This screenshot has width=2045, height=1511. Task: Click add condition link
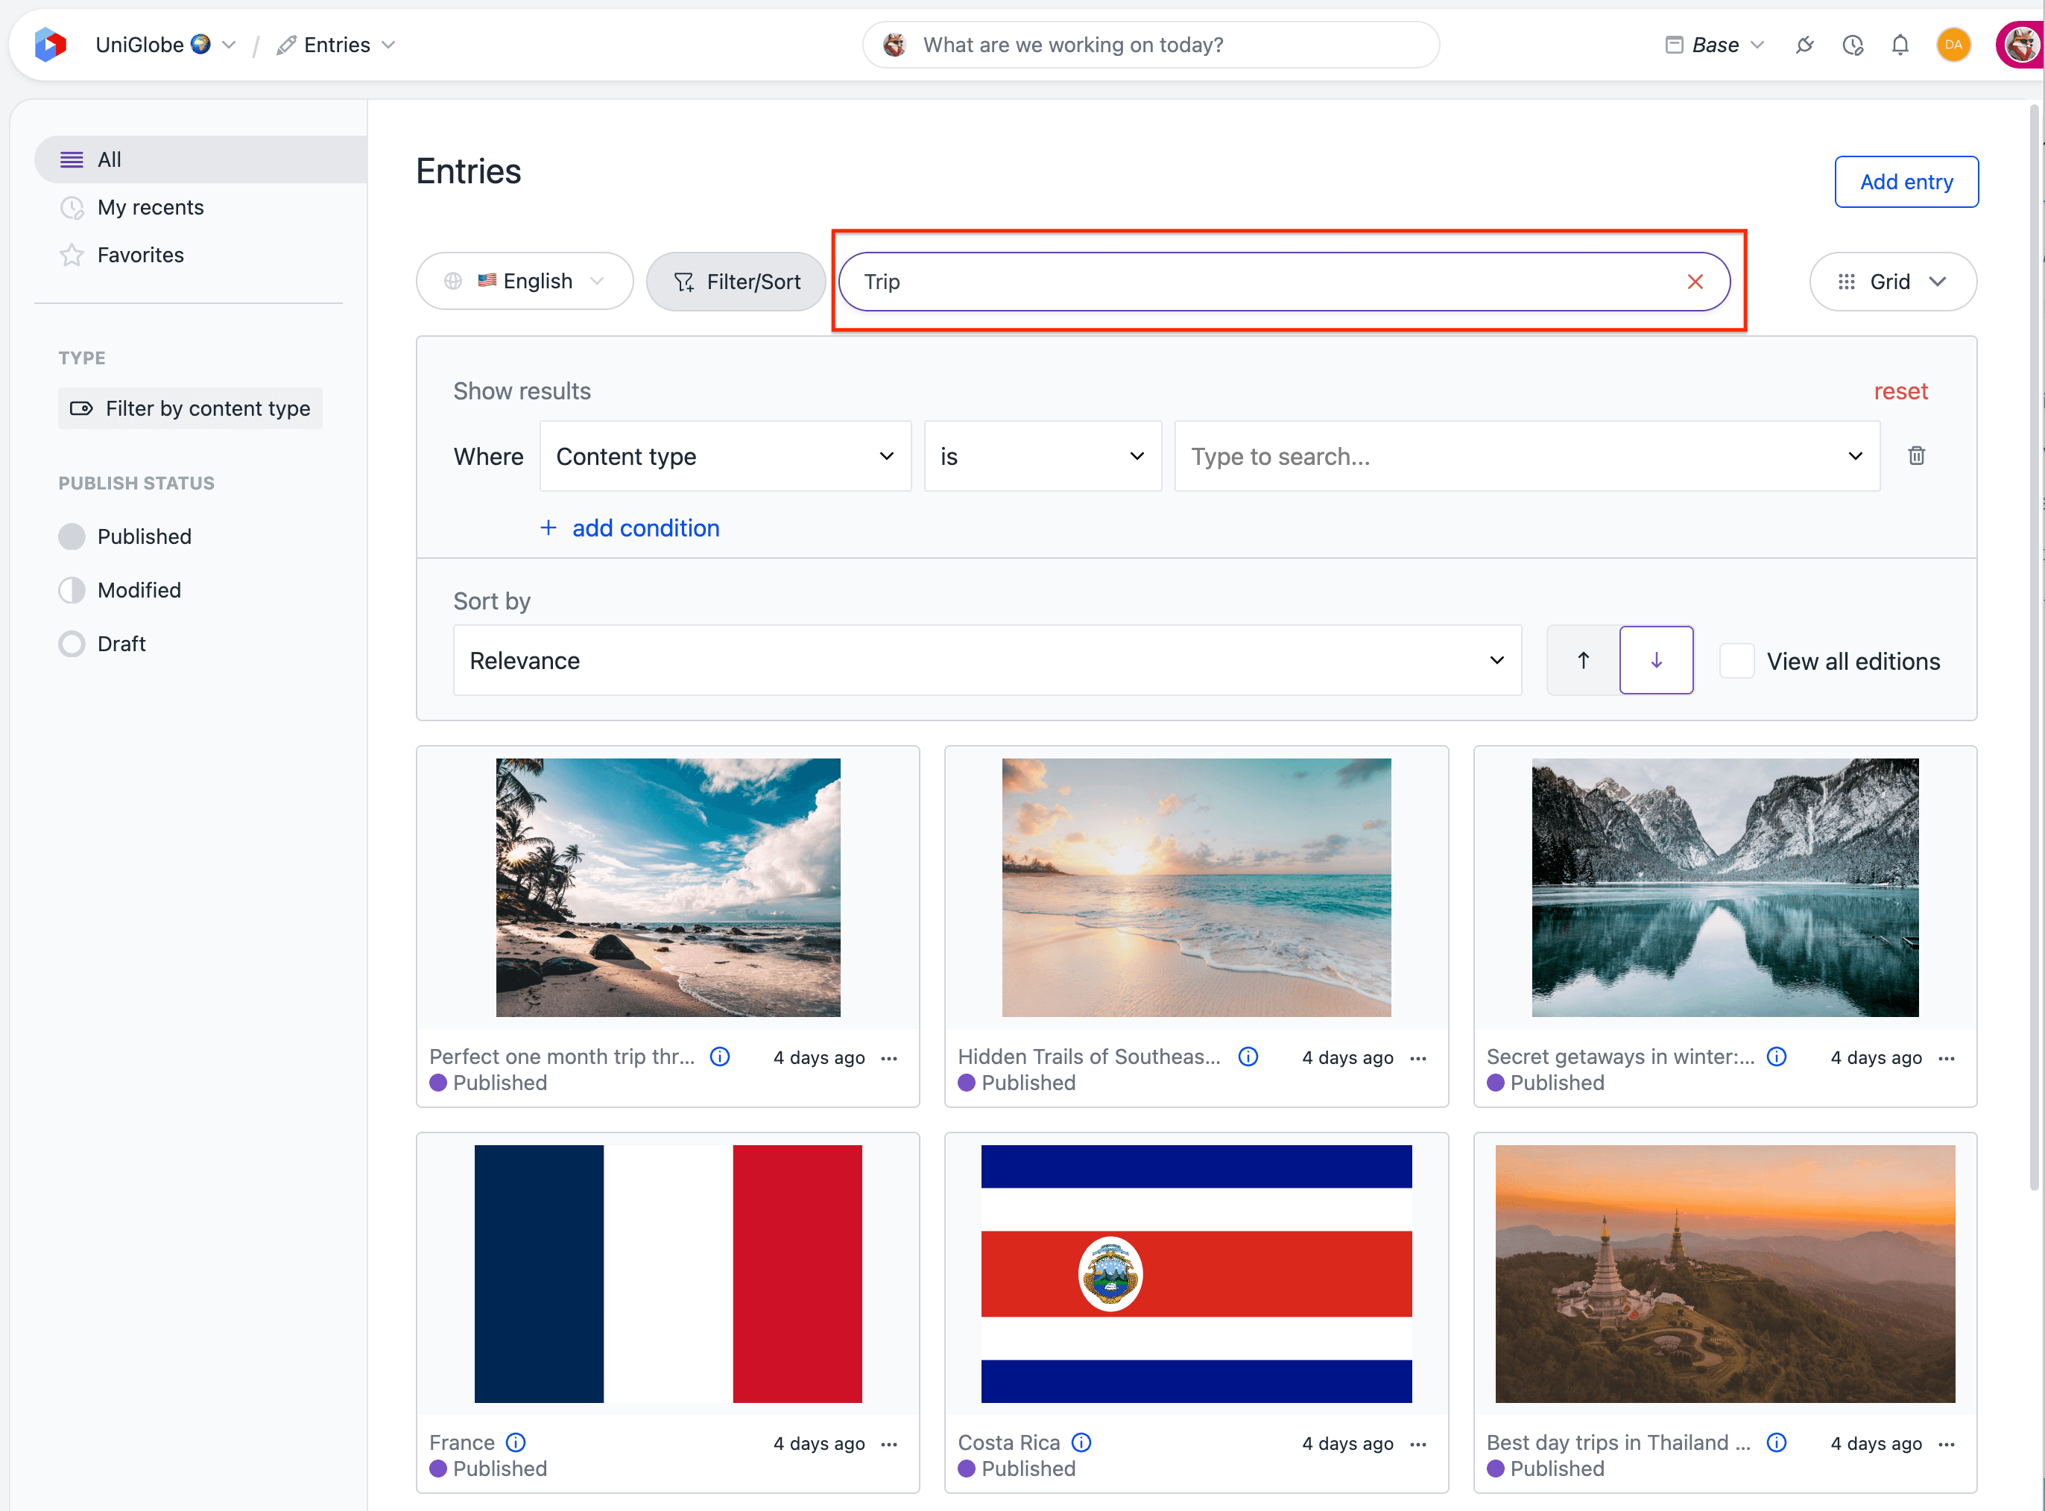point(630,529)
